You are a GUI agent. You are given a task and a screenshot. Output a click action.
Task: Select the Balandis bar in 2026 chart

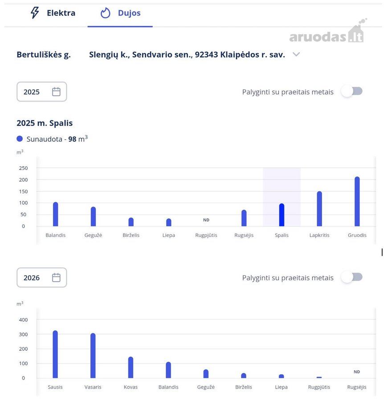(168, 370)
